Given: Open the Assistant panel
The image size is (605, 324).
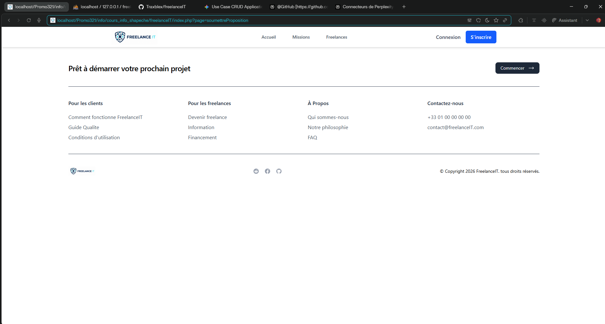Looking at the screenshot, I should (x=565, y=20).
